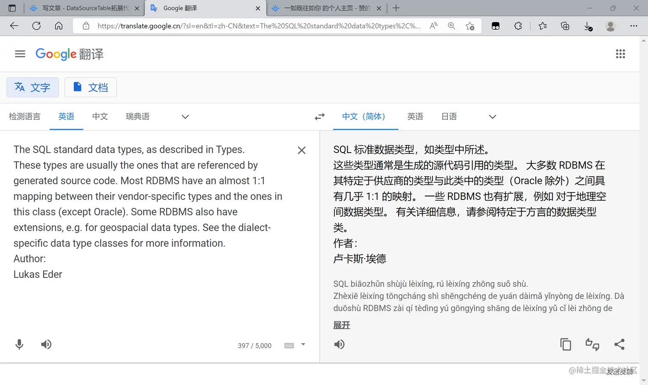Select 中文 as source language
The width and height of the screenshot is (648, 385).
(x=100, y=117)
